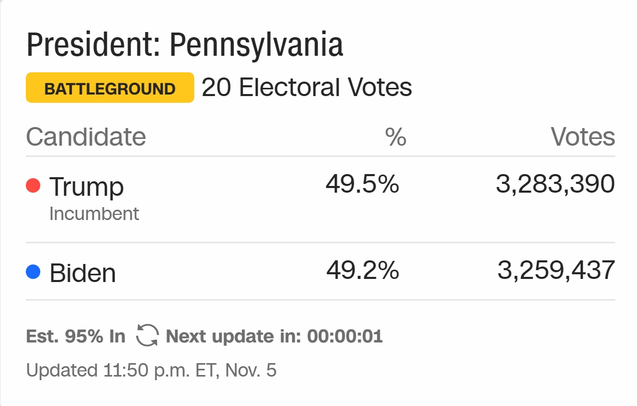Click Trump's vote count 3,283,390
The height and width of the screenshot is (406, 637).
555,185
